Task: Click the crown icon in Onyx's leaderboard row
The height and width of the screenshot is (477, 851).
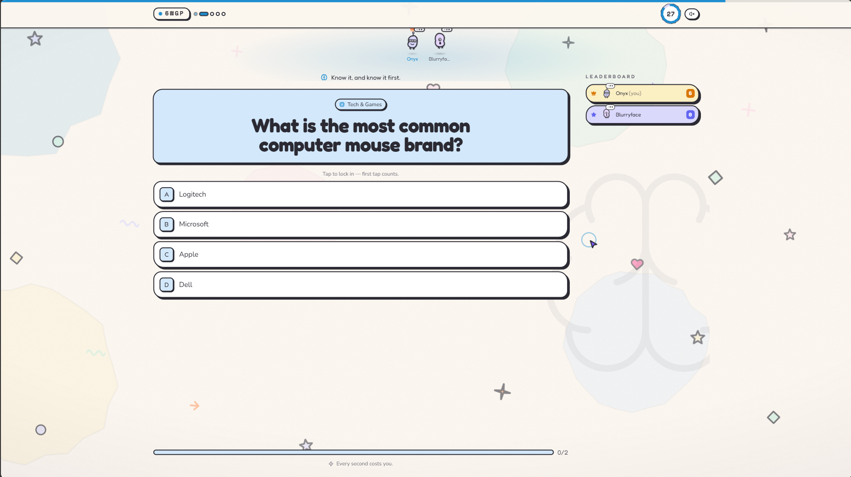Action: [594, 93]
